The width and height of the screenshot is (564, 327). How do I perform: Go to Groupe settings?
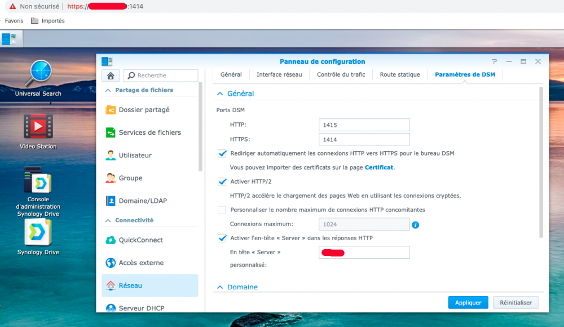149,178
